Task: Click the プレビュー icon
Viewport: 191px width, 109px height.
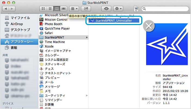Action: pyautogui.click(x=41, y=78)
